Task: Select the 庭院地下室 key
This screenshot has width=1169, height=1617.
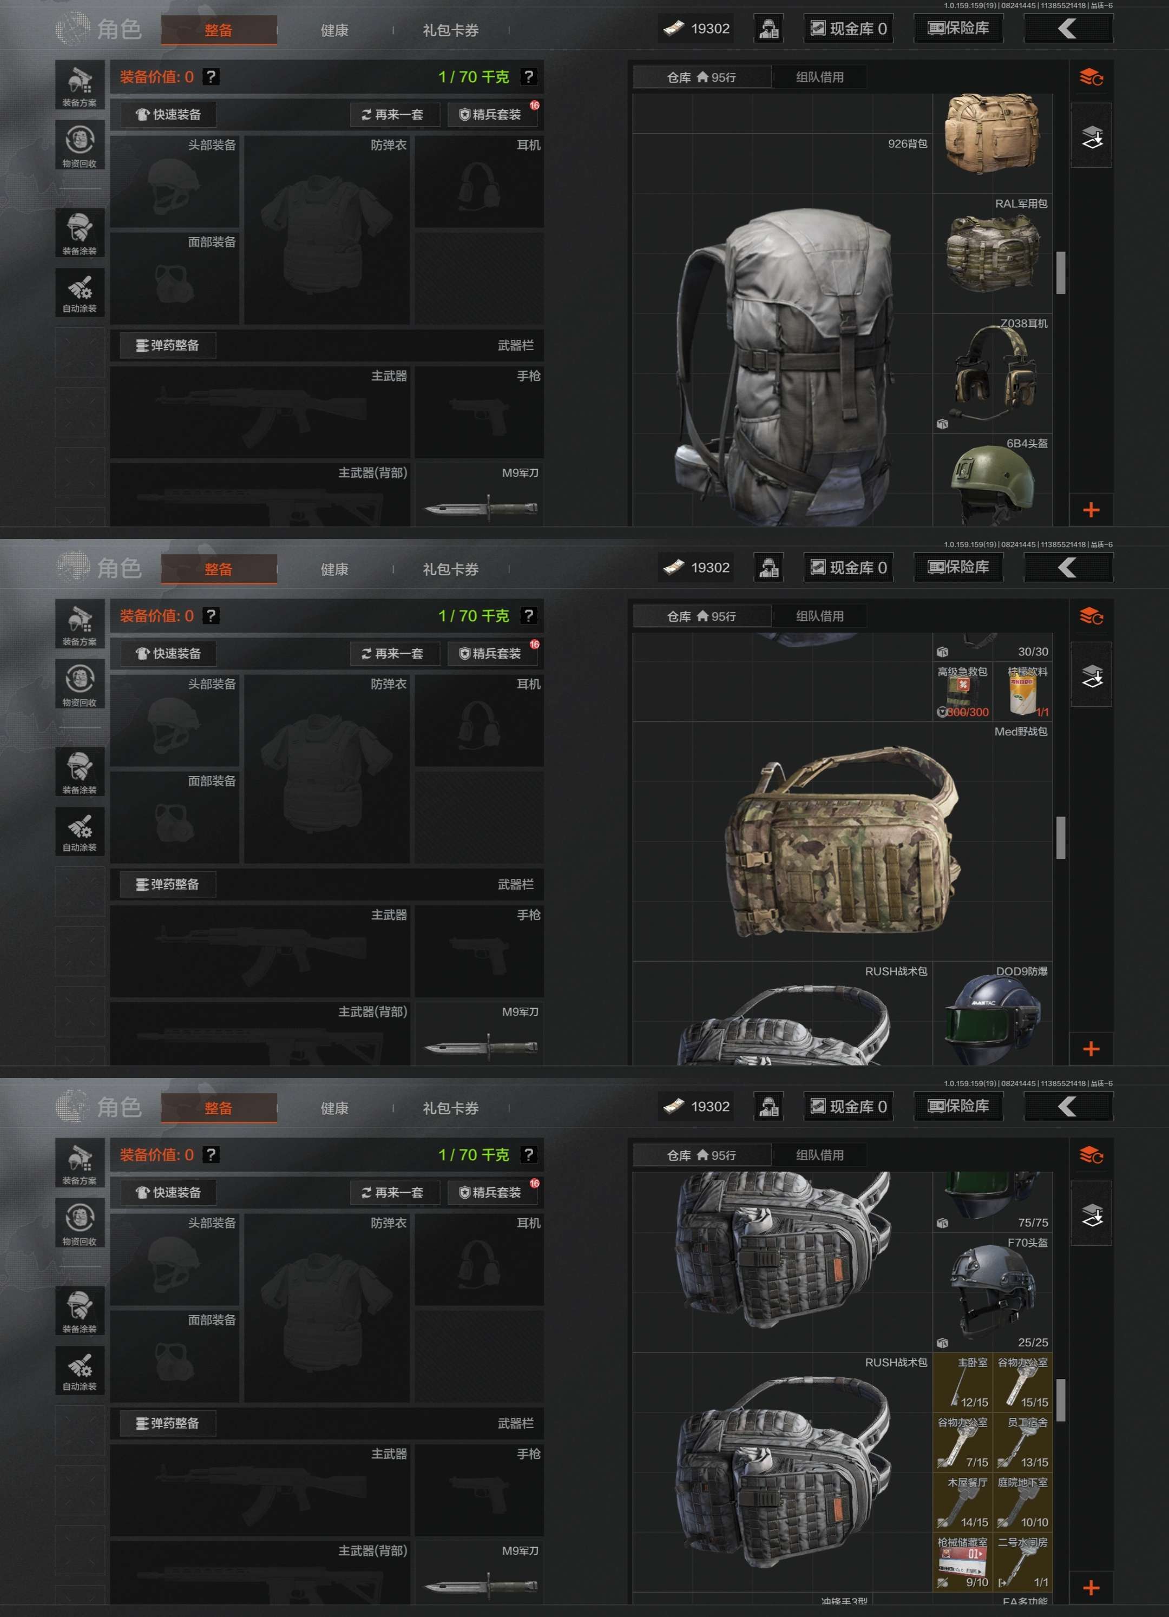Action: pos(1023,1502)
